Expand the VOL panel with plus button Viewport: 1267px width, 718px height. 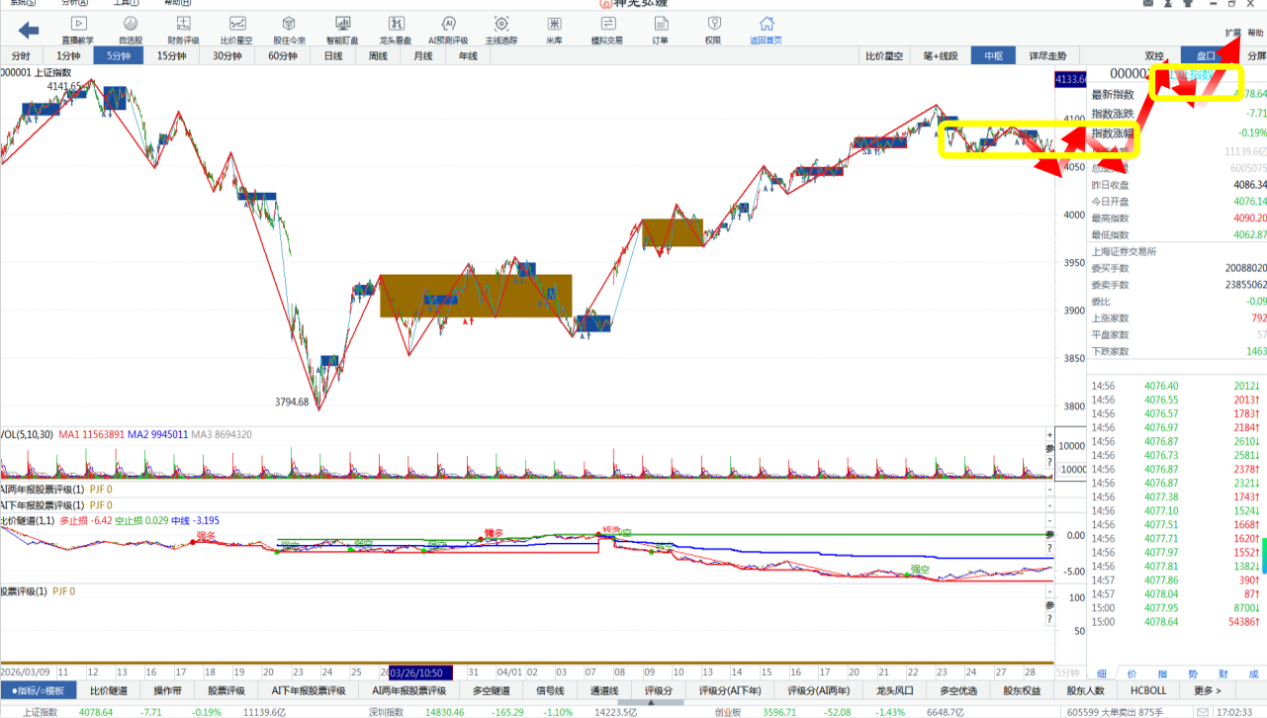(1049, 435)
